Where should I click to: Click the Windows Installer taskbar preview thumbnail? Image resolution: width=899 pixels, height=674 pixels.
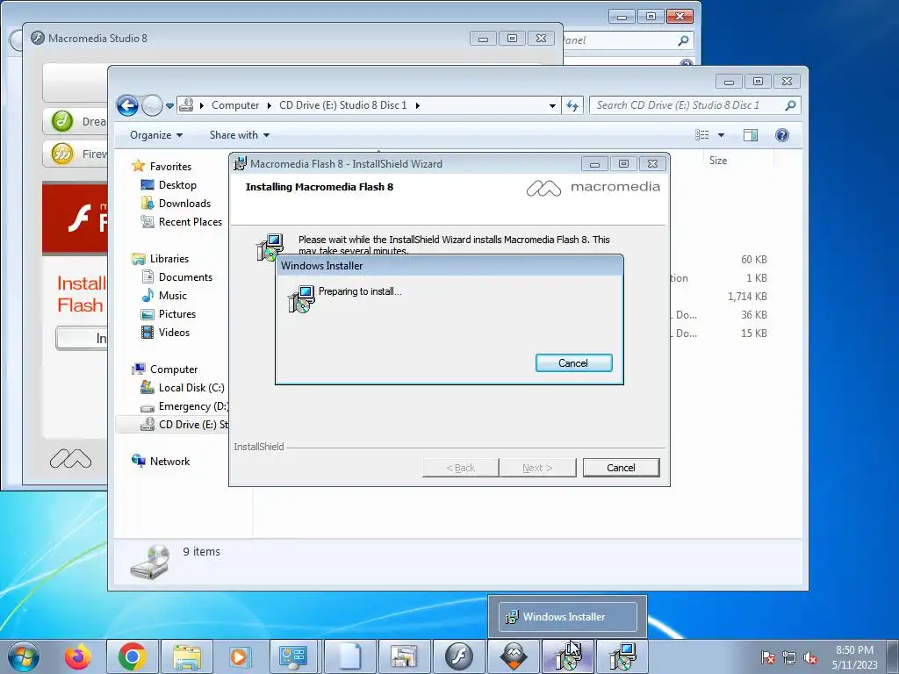pyautogui.click(x=568, y=617)
